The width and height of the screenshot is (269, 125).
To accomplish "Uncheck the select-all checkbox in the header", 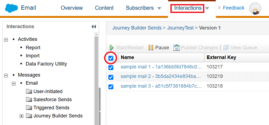I will [111, 58].
